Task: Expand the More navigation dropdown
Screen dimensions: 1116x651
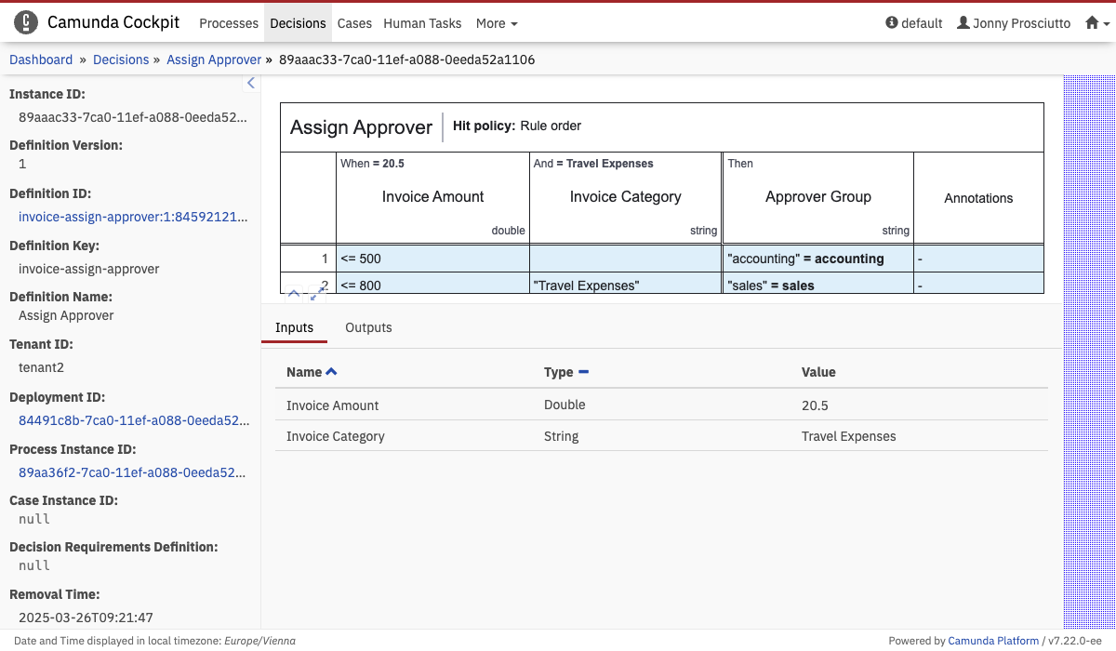Action: [496, 23]
